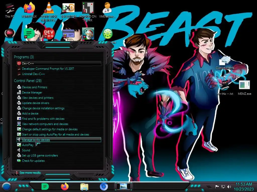
Task: Click the Start orb button
Action: pos(7,186)
